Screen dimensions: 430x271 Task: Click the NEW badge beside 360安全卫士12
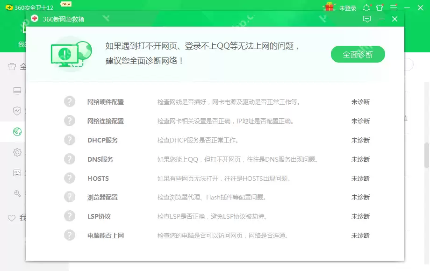(65, 4)
